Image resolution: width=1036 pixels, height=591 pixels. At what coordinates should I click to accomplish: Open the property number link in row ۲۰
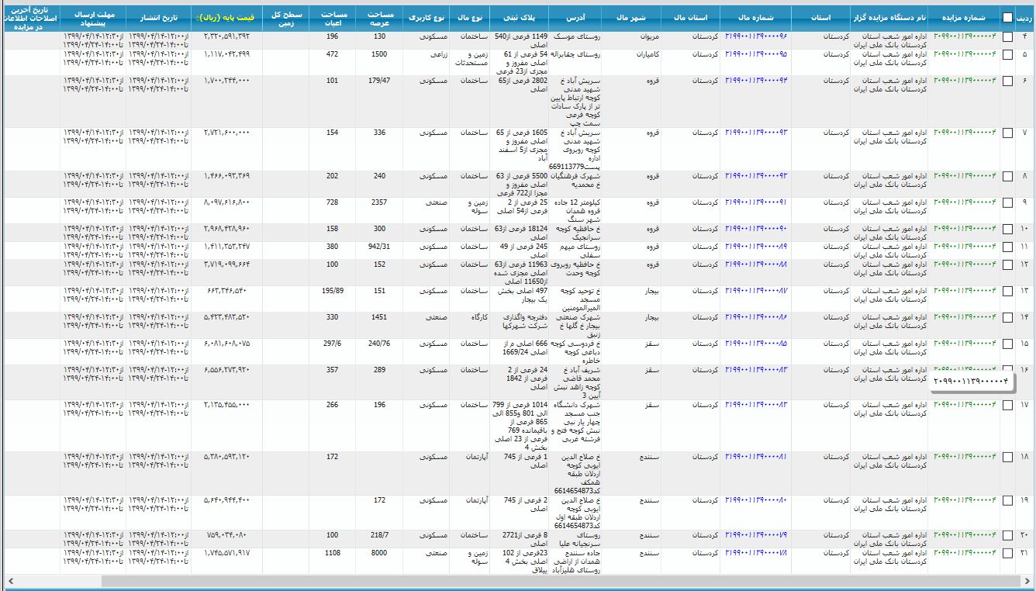[x=756, y=535]
